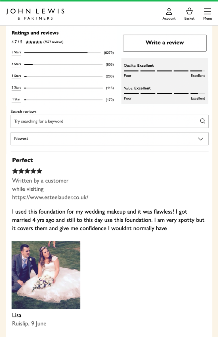Click the Quality rating bar

pos(164,71)
